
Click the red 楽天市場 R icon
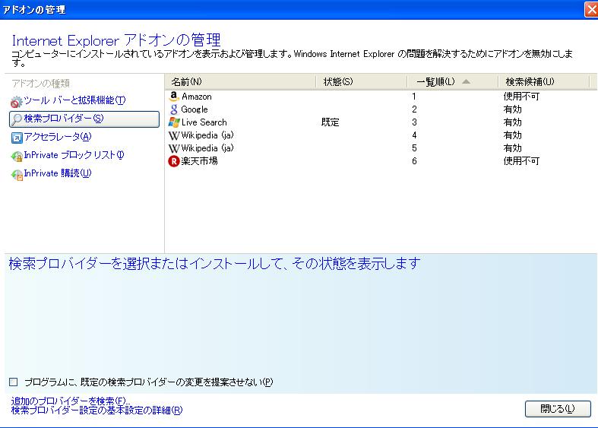tap(173, 161)
